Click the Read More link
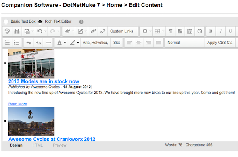Image resolution: width=238 pixels, height=157 pixels. point(17,104)
